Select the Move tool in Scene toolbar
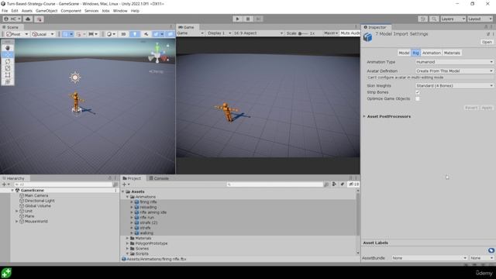 point(8,55)
